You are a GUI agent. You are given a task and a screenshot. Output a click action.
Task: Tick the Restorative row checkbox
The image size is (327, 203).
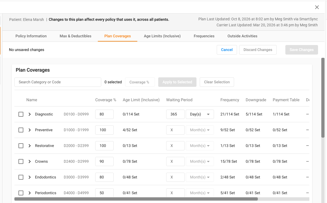tap(21, 146)
